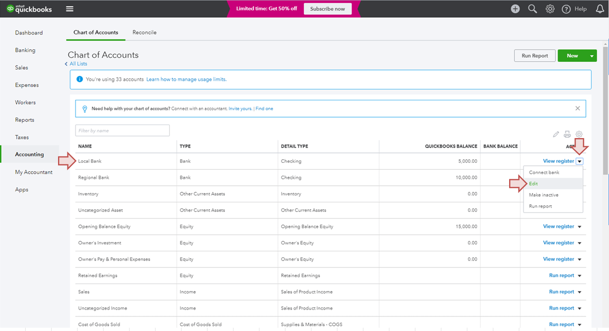Run report for Sales account
The height and width of the screenshot is (331, 609).
[561, 292]
